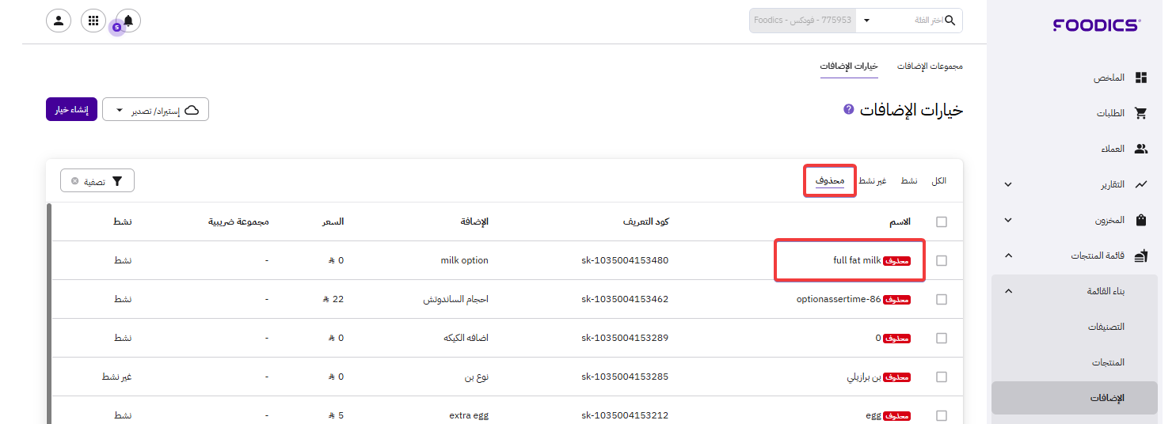Open Orders (الطلبات) cart icon

pos(1141,113)
